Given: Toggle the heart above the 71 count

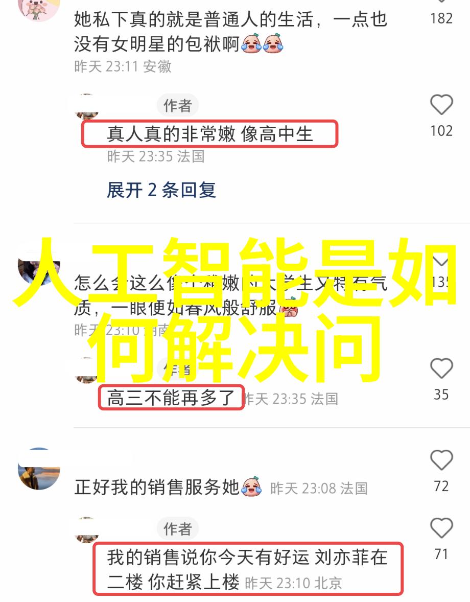Looking at the screenshot, I should [441, 528].
